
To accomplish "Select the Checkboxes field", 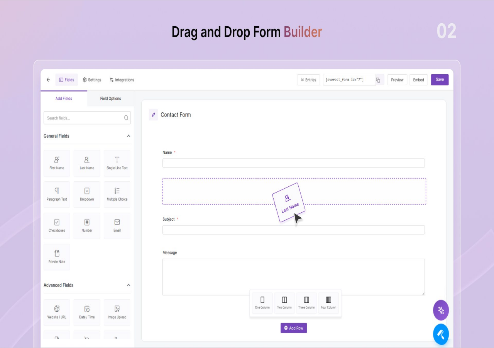I will click(x=57, y=226).
